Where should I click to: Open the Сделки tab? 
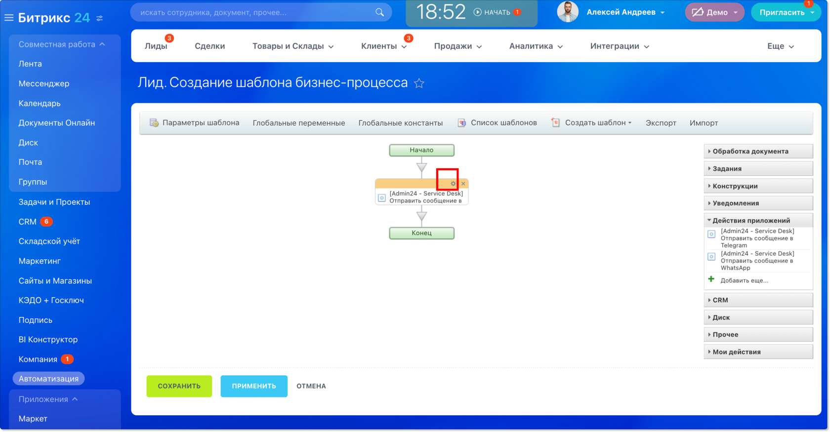(x=210, y=46)
